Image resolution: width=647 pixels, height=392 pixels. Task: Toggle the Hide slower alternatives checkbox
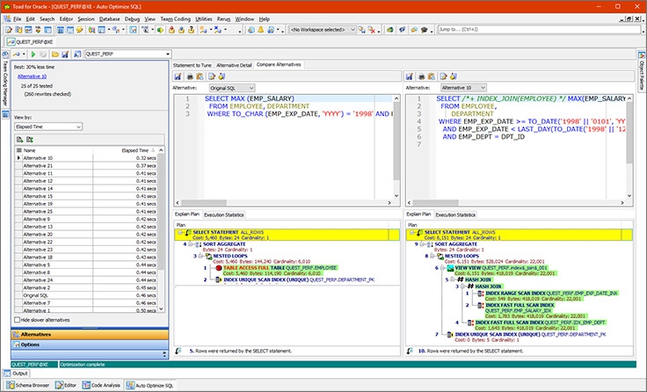[x=18, y=320]
